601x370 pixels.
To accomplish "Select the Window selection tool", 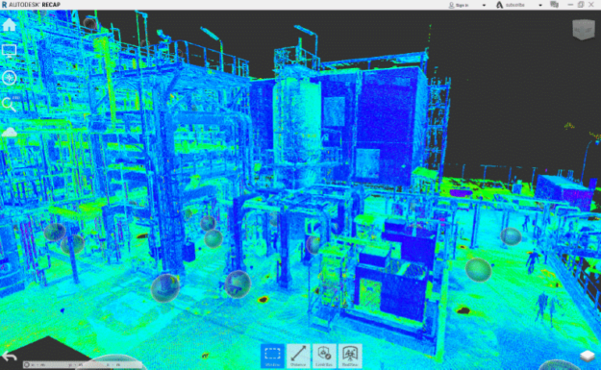I will 272,356.
